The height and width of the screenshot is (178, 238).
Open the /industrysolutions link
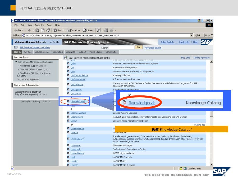pyautogui.click(x=80, y=75)
